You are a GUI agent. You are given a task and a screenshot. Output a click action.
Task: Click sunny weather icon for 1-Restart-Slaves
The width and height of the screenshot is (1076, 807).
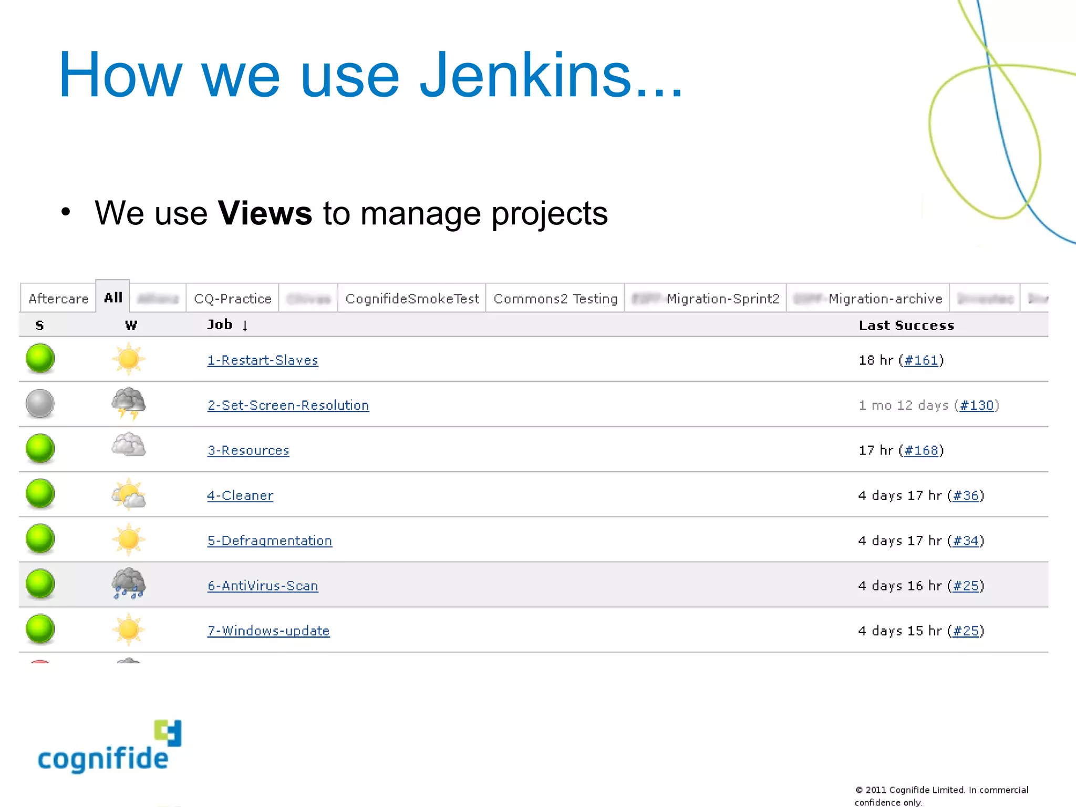(x=129, y=359)
